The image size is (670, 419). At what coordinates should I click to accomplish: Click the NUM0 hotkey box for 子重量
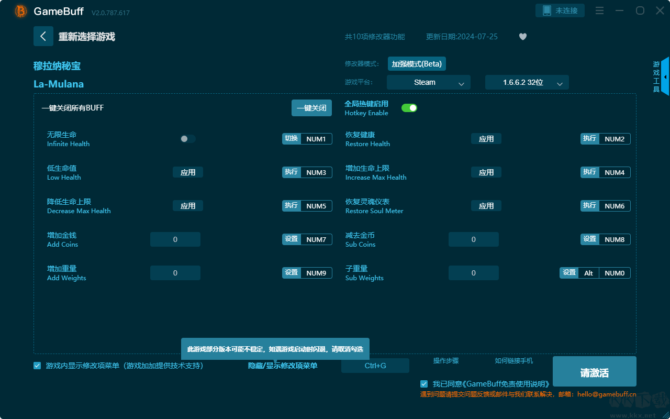point(615,273)
